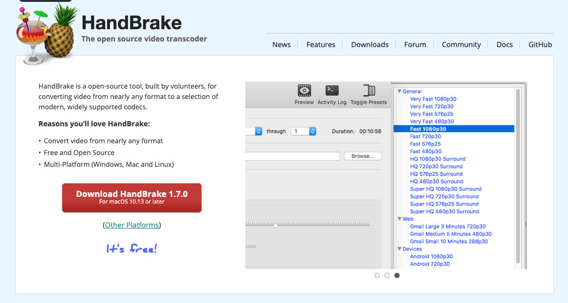Screen dimensions: 568x303
Task: Select the Super HQ 1080p30 Surround preset
Action: (x=445, y=189)
